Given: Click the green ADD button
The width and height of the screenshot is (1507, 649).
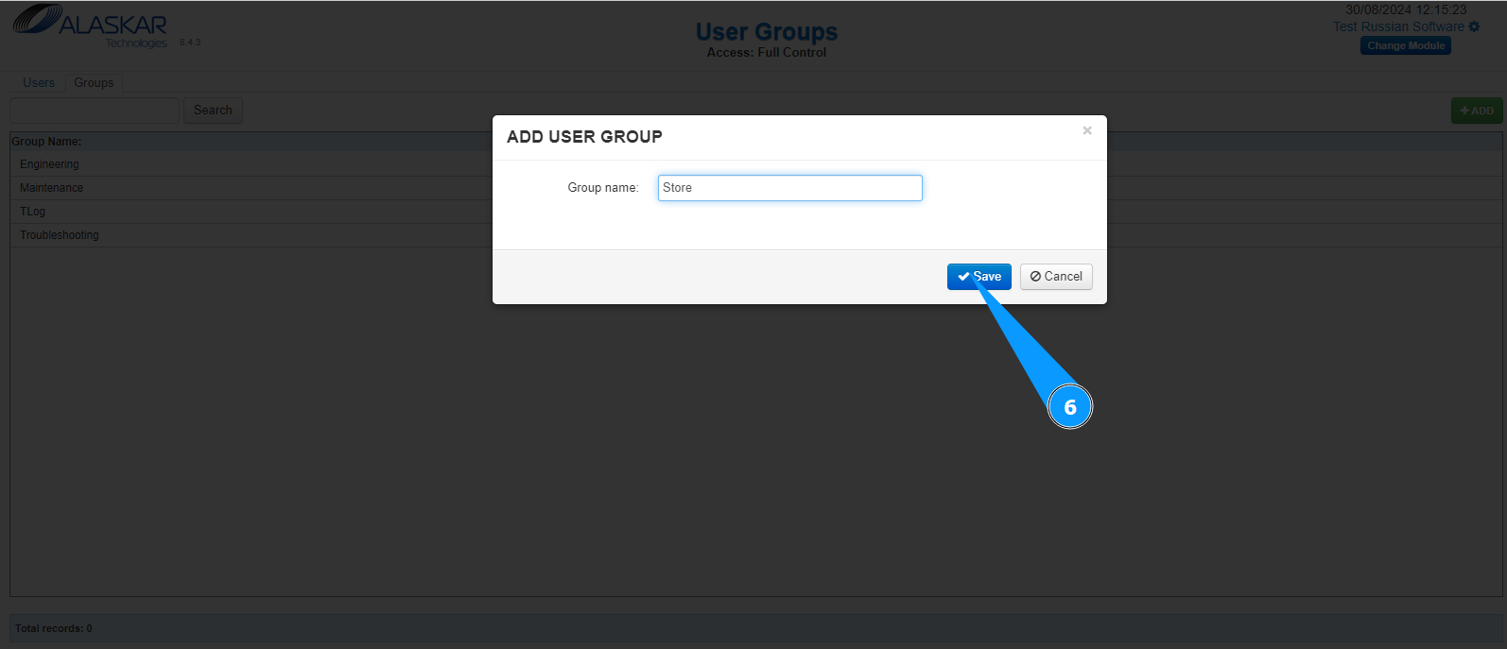Looking at the screenshot, I should tap(1477, 111).
